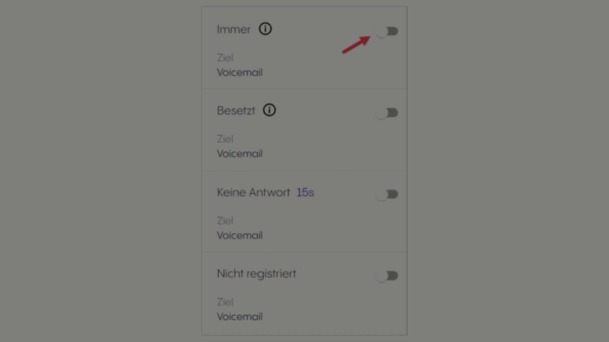Select the Voicemail target under Immer
The width and height of the screenshot is (609, 342).
coord(240,72)
